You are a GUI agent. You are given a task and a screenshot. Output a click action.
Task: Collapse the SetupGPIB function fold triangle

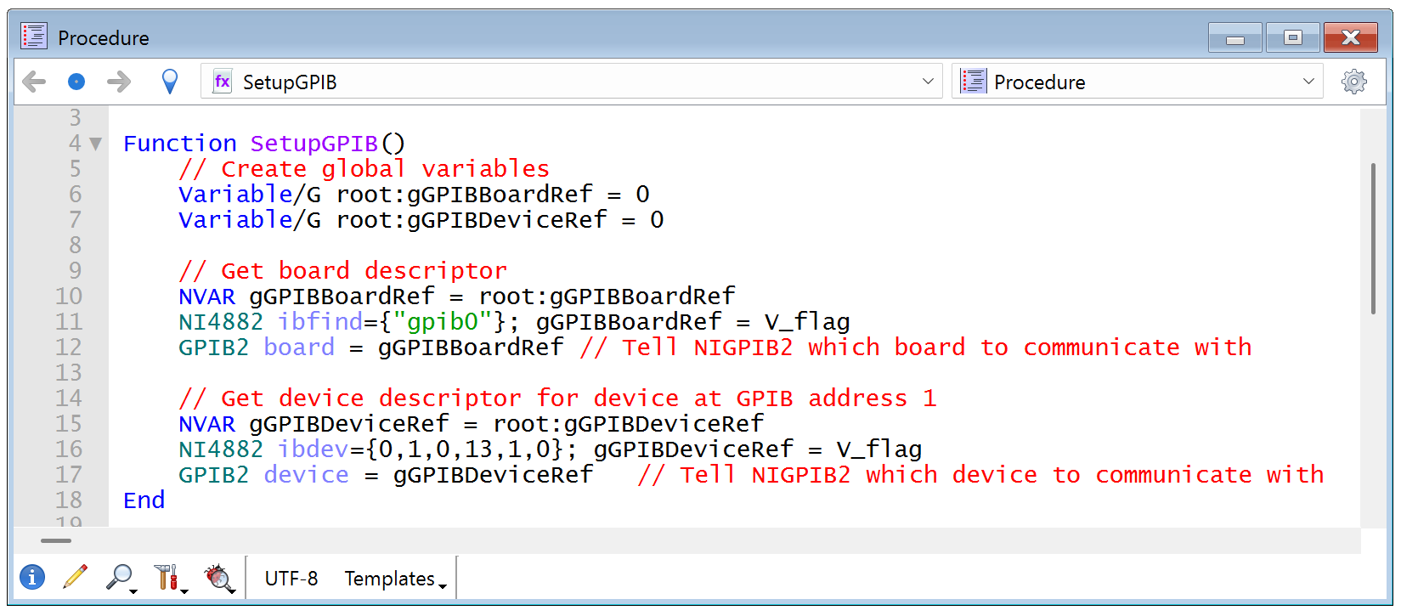(x=96, y=144)
